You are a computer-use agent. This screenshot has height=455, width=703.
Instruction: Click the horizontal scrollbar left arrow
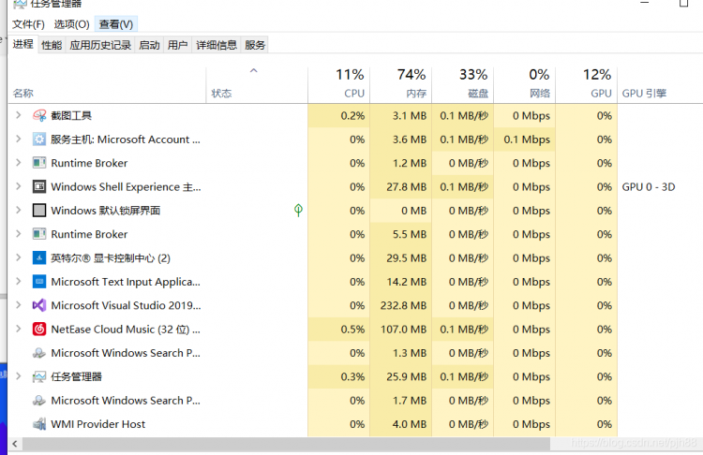(15, 444)
